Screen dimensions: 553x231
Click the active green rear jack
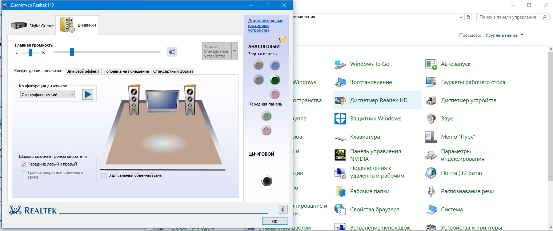coord(275,80)
